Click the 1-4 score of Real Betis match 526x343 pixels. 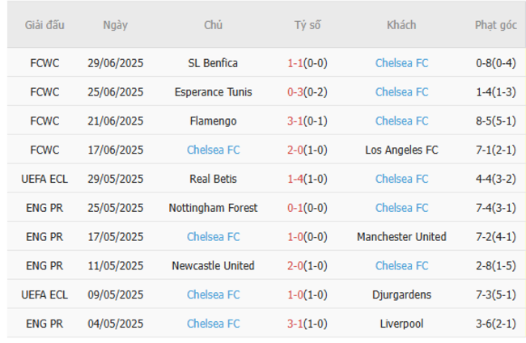(295, 179)
